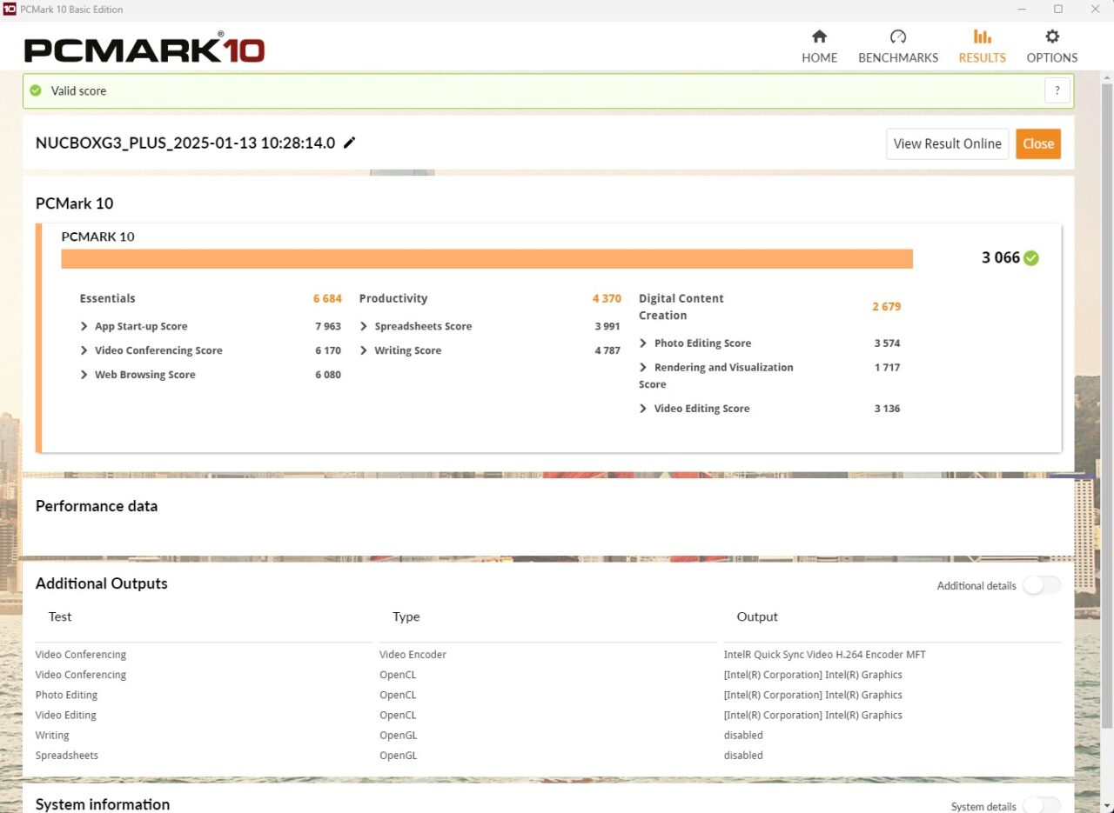The height and width of the screenshot is (813, 1114).
Task: Open the BENCHMARKS section
Action: pyautogui.click(x=897, y=57)
